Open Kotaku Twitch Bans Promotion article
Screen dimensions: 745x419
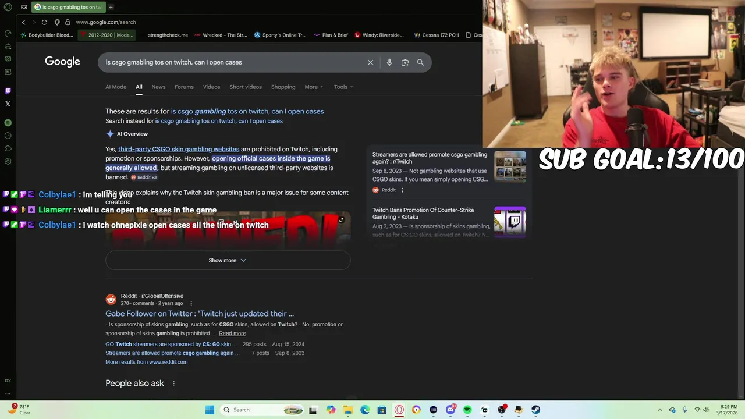(x=423, y=213)
